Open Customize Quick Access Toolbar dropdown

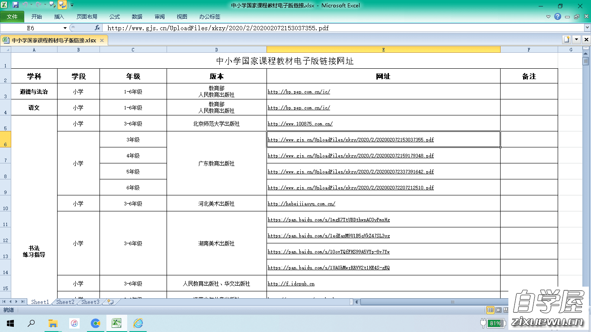tap(72, 5)
